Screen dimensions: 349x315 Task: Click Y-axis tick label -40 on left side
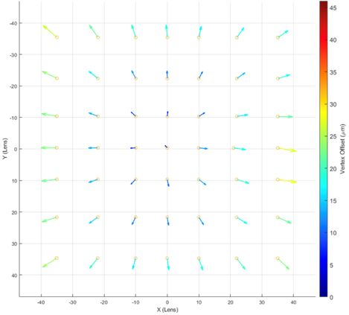(13, 23)
